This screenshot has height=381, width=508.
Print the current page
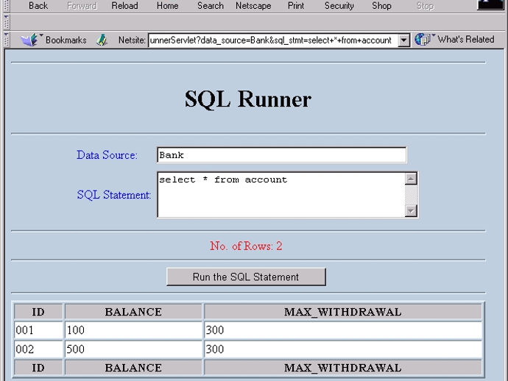(296, 5)
